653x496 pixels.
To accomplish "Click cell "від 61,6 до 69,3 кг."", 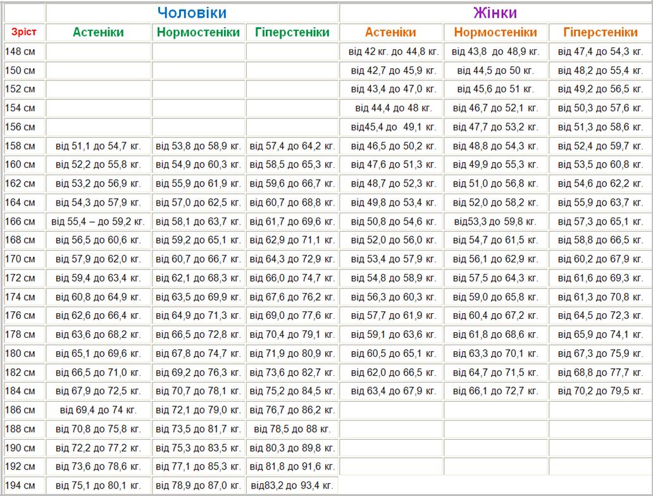I will 600,278.
